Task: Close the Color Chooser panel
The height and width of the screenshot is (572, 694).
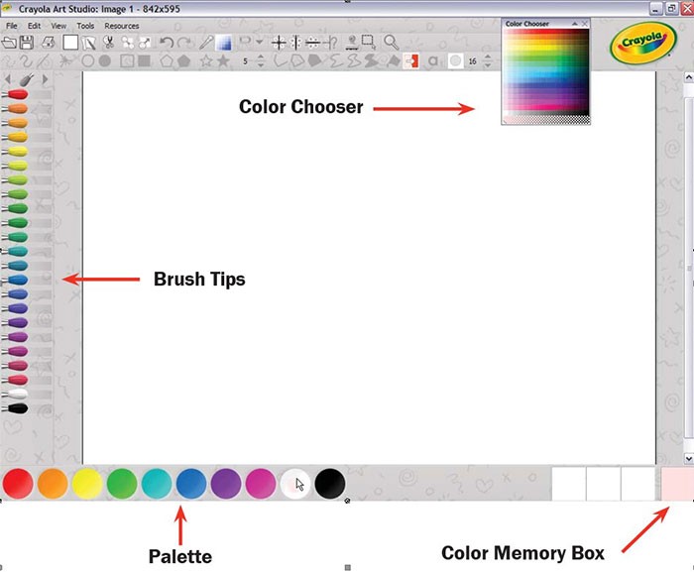Action: (585, 23)
